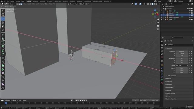
Task: Expand the Delta Transform panel
Action: [172, 76]
